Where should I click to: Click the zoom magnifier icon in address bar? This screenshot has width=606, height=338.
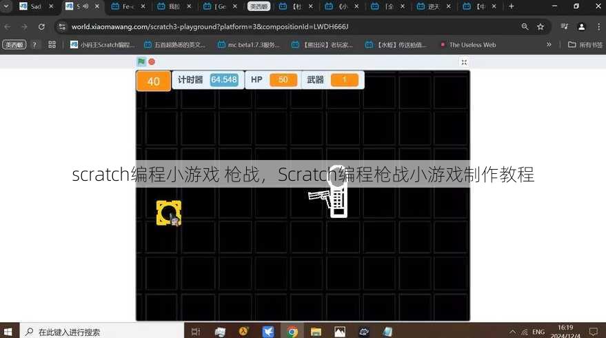click(525, 27)
